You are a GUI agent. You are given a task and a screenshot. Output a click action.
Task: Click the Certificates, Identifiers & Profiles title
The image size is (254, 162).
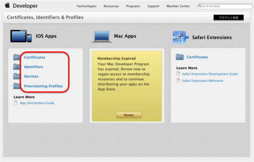point(45,17)
